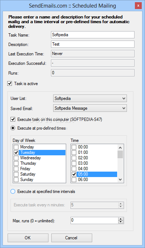Image resolution: width=145 pixels, height=248 pixels.
Task: Click the Time list scroll down arrow
Action: coord(120,180)
